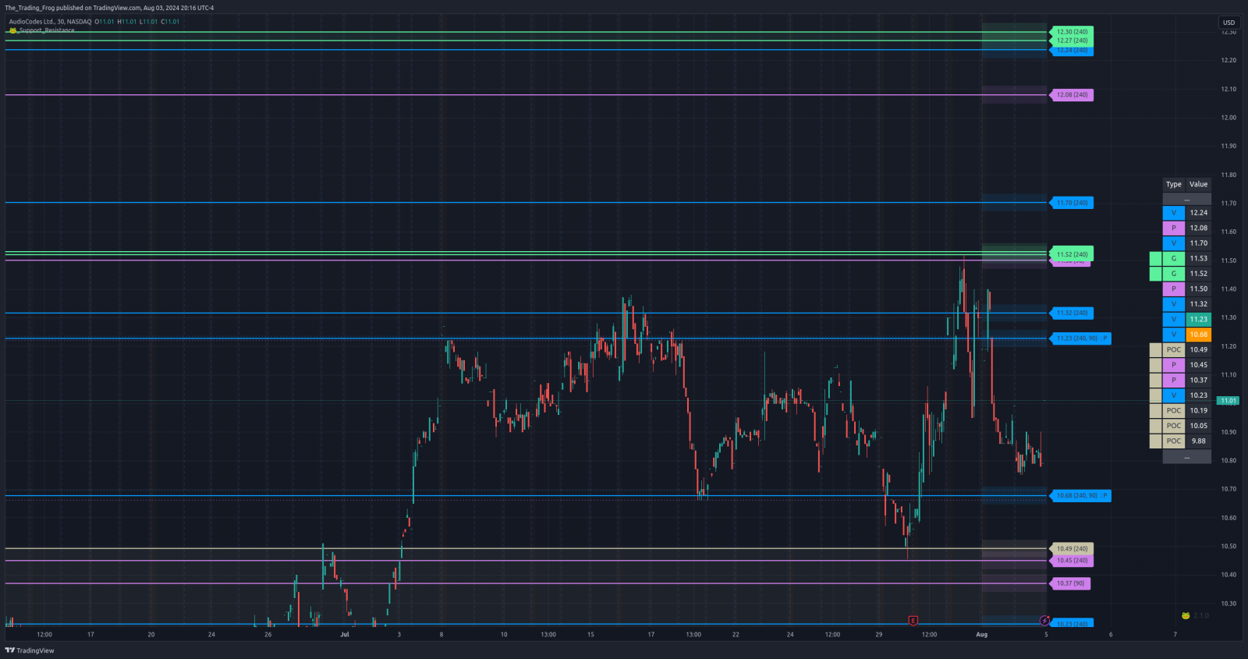Screen dimensions: 1248x659
Task: Click the 11.70 (240) blue level label
Action: [x=1072, y=203]
